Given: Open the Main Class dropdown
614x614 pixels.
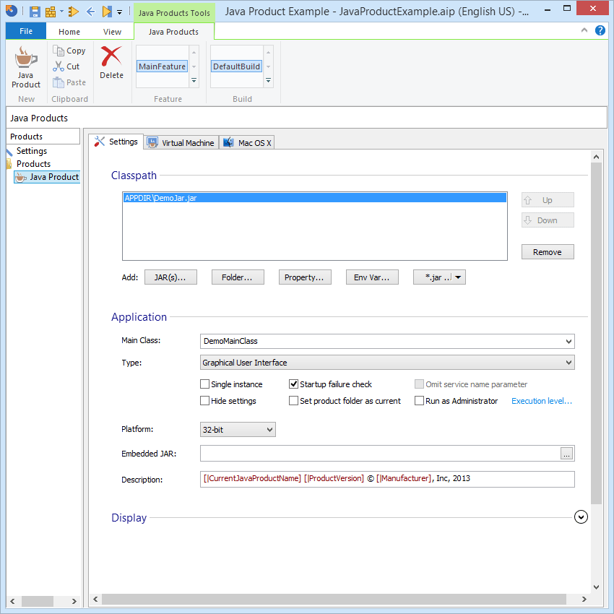Looking at the screenshot, I should point(568,341).
